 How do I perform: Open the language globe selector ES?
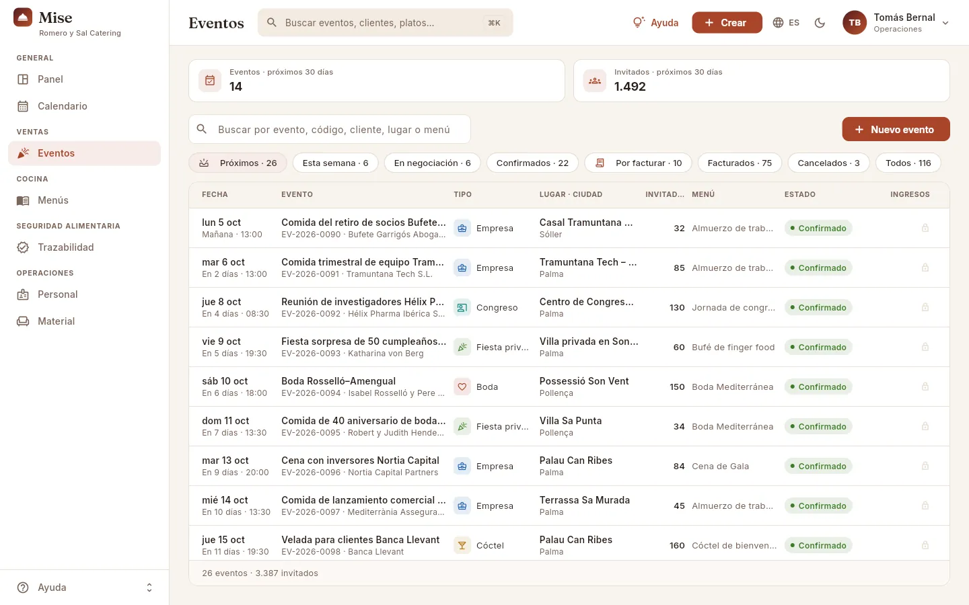pyautogui.click(x=786, y=23)
